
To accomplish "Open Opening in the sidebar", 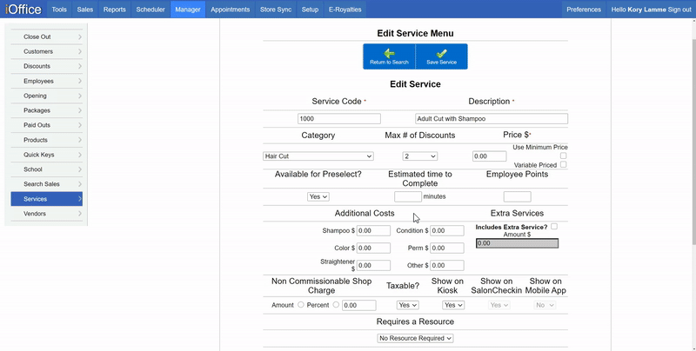I will point(47,96).
